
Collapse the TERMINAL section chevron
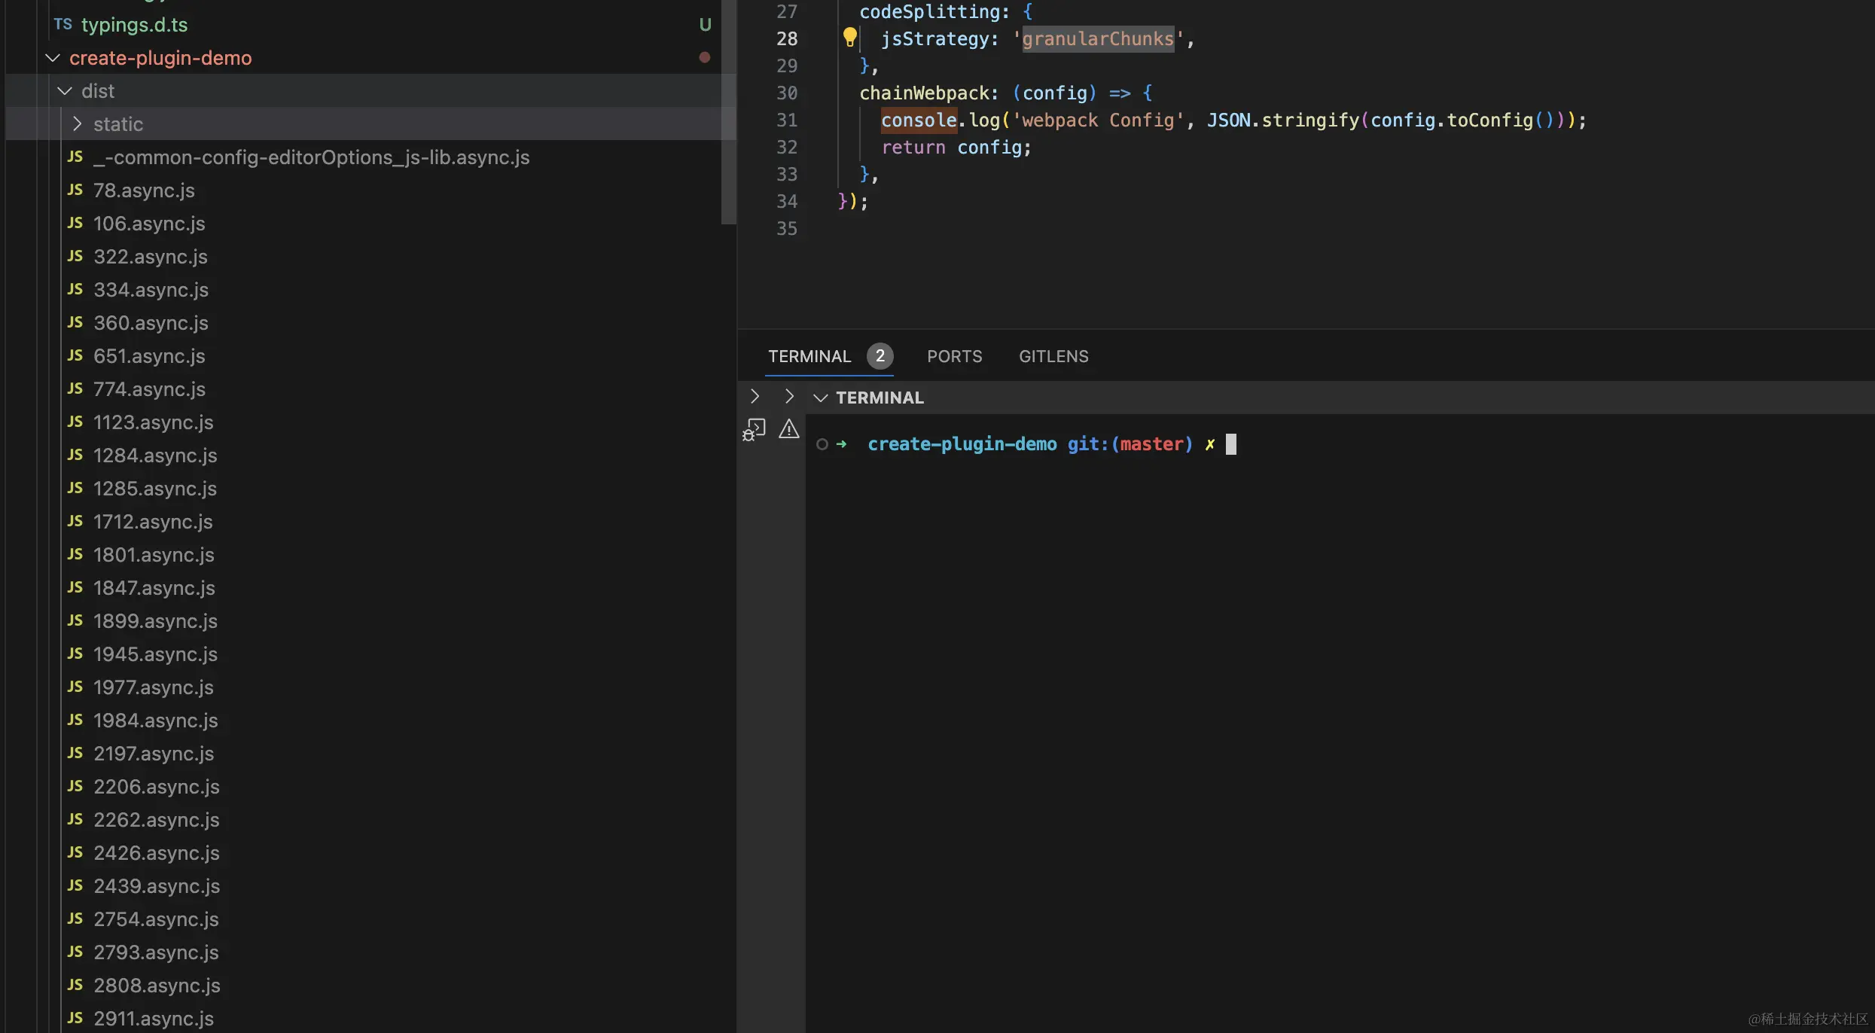tap(821, 398)
